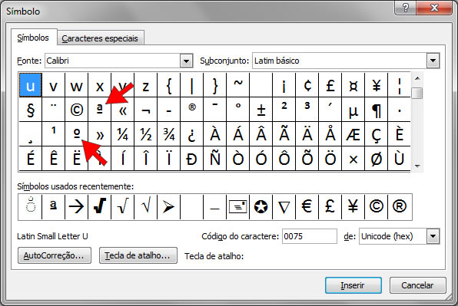Select the left guillemet « character
The image size is (458, 306).
pyautogui.click(x=123, y=109)
